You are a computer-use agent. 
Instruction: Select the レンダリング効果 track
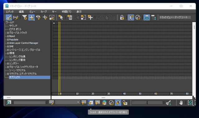coord(17,57)
